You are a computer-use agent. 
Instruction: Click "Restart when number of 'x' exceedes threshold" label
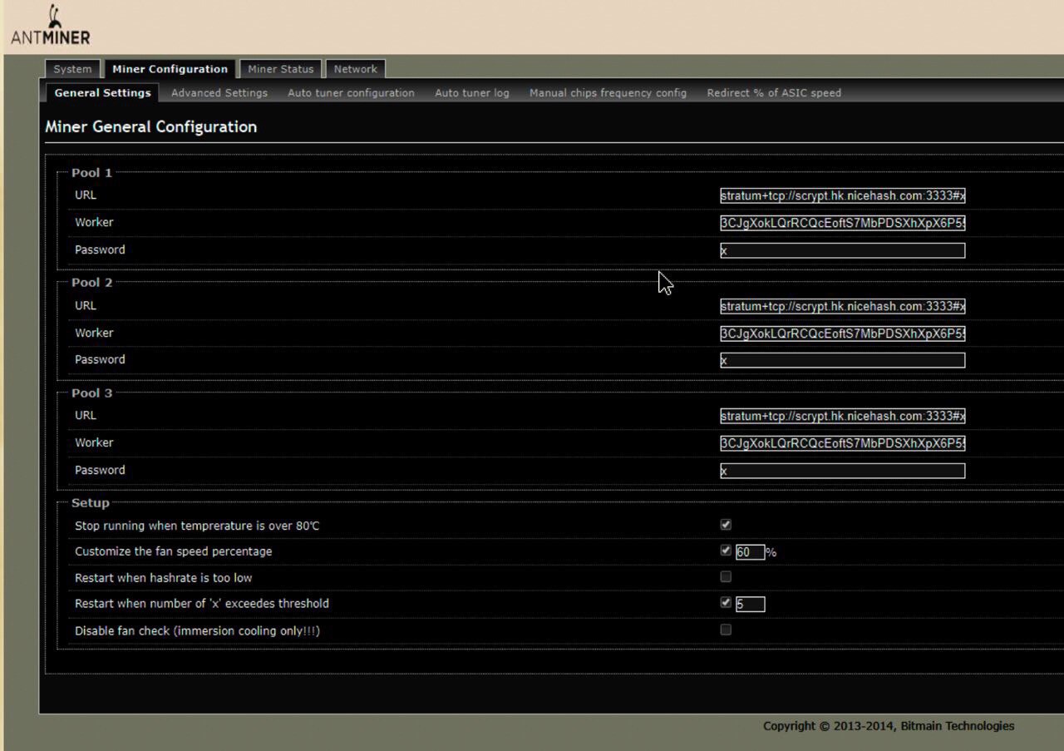coord(202,604)
